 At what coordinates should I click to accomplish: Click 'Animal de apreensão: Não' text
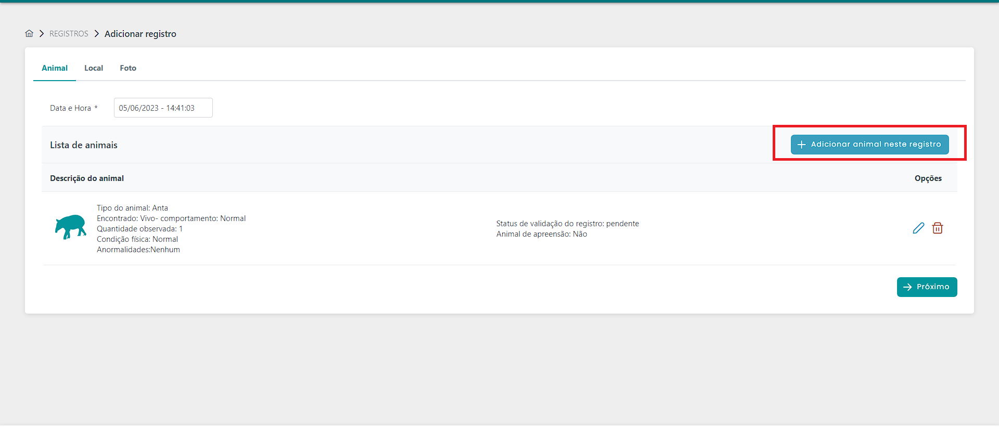click(542, 234)
